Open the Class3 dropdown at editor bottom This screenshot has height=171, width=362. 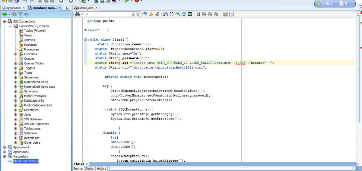[87, 164]
